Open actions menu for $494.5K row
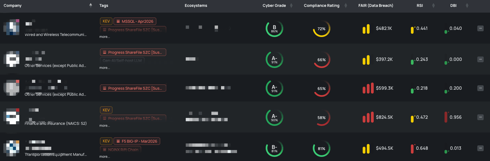This screenshot has width=490, height=161. point(480,148)
